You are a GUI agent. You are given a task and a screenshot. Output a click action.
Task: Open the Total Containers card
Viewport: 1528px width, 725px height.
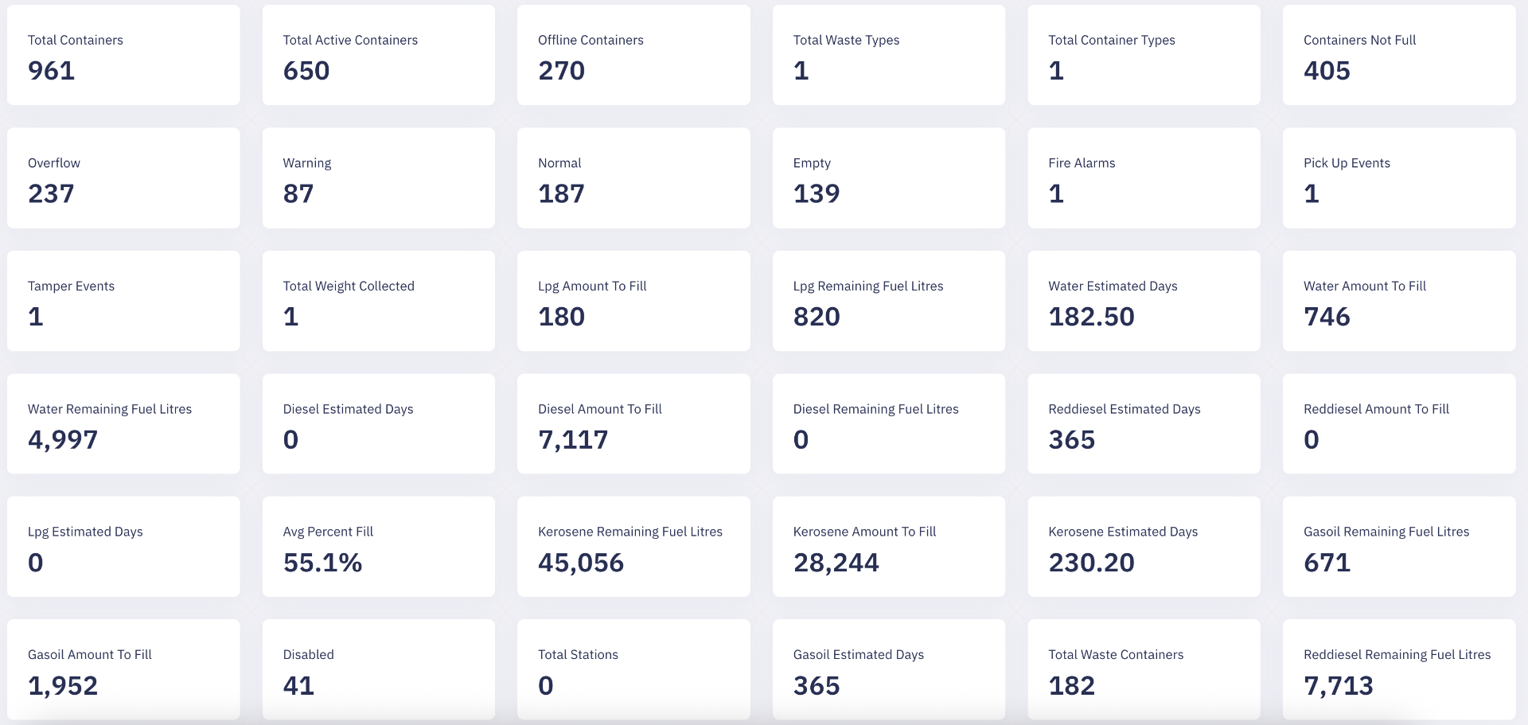123,54
